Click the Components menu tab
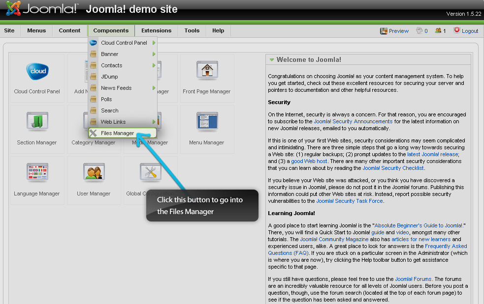The height and width of the screenshot is (304, 484). click(x=111, y=30)
